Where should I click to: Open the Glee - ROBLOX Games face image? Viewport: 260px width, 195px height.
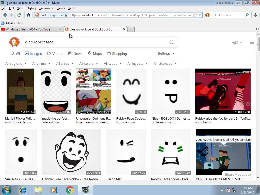point(171,91)
